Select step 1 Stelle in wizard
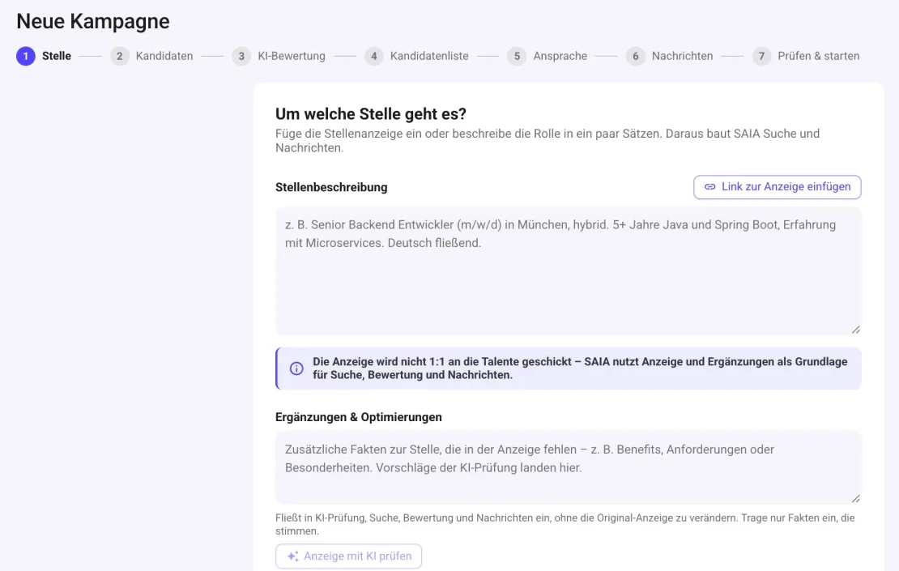This screenshot has width=899, height=571. point(45,56)
